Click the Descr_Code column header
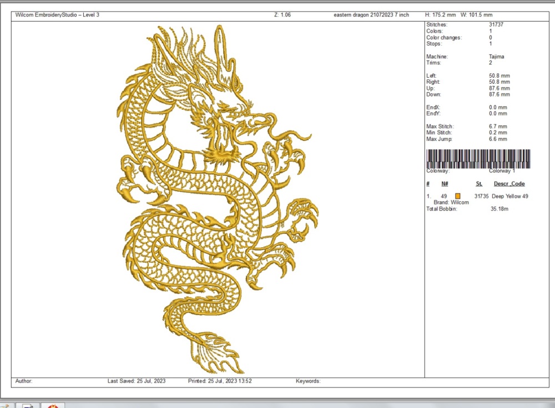Screen dimensions: 555x408 509,183
